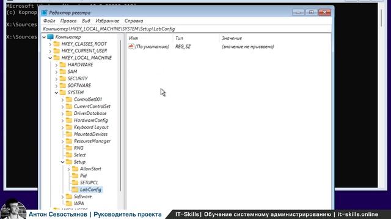
Task: Click the registry tree vertical scrollbar
Action: [121, 116]
